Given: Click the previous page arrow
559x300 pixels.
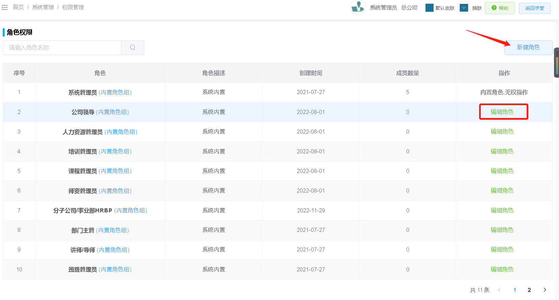Looking at the screenshot, I should pyautogui.click(x=499, y=290).
